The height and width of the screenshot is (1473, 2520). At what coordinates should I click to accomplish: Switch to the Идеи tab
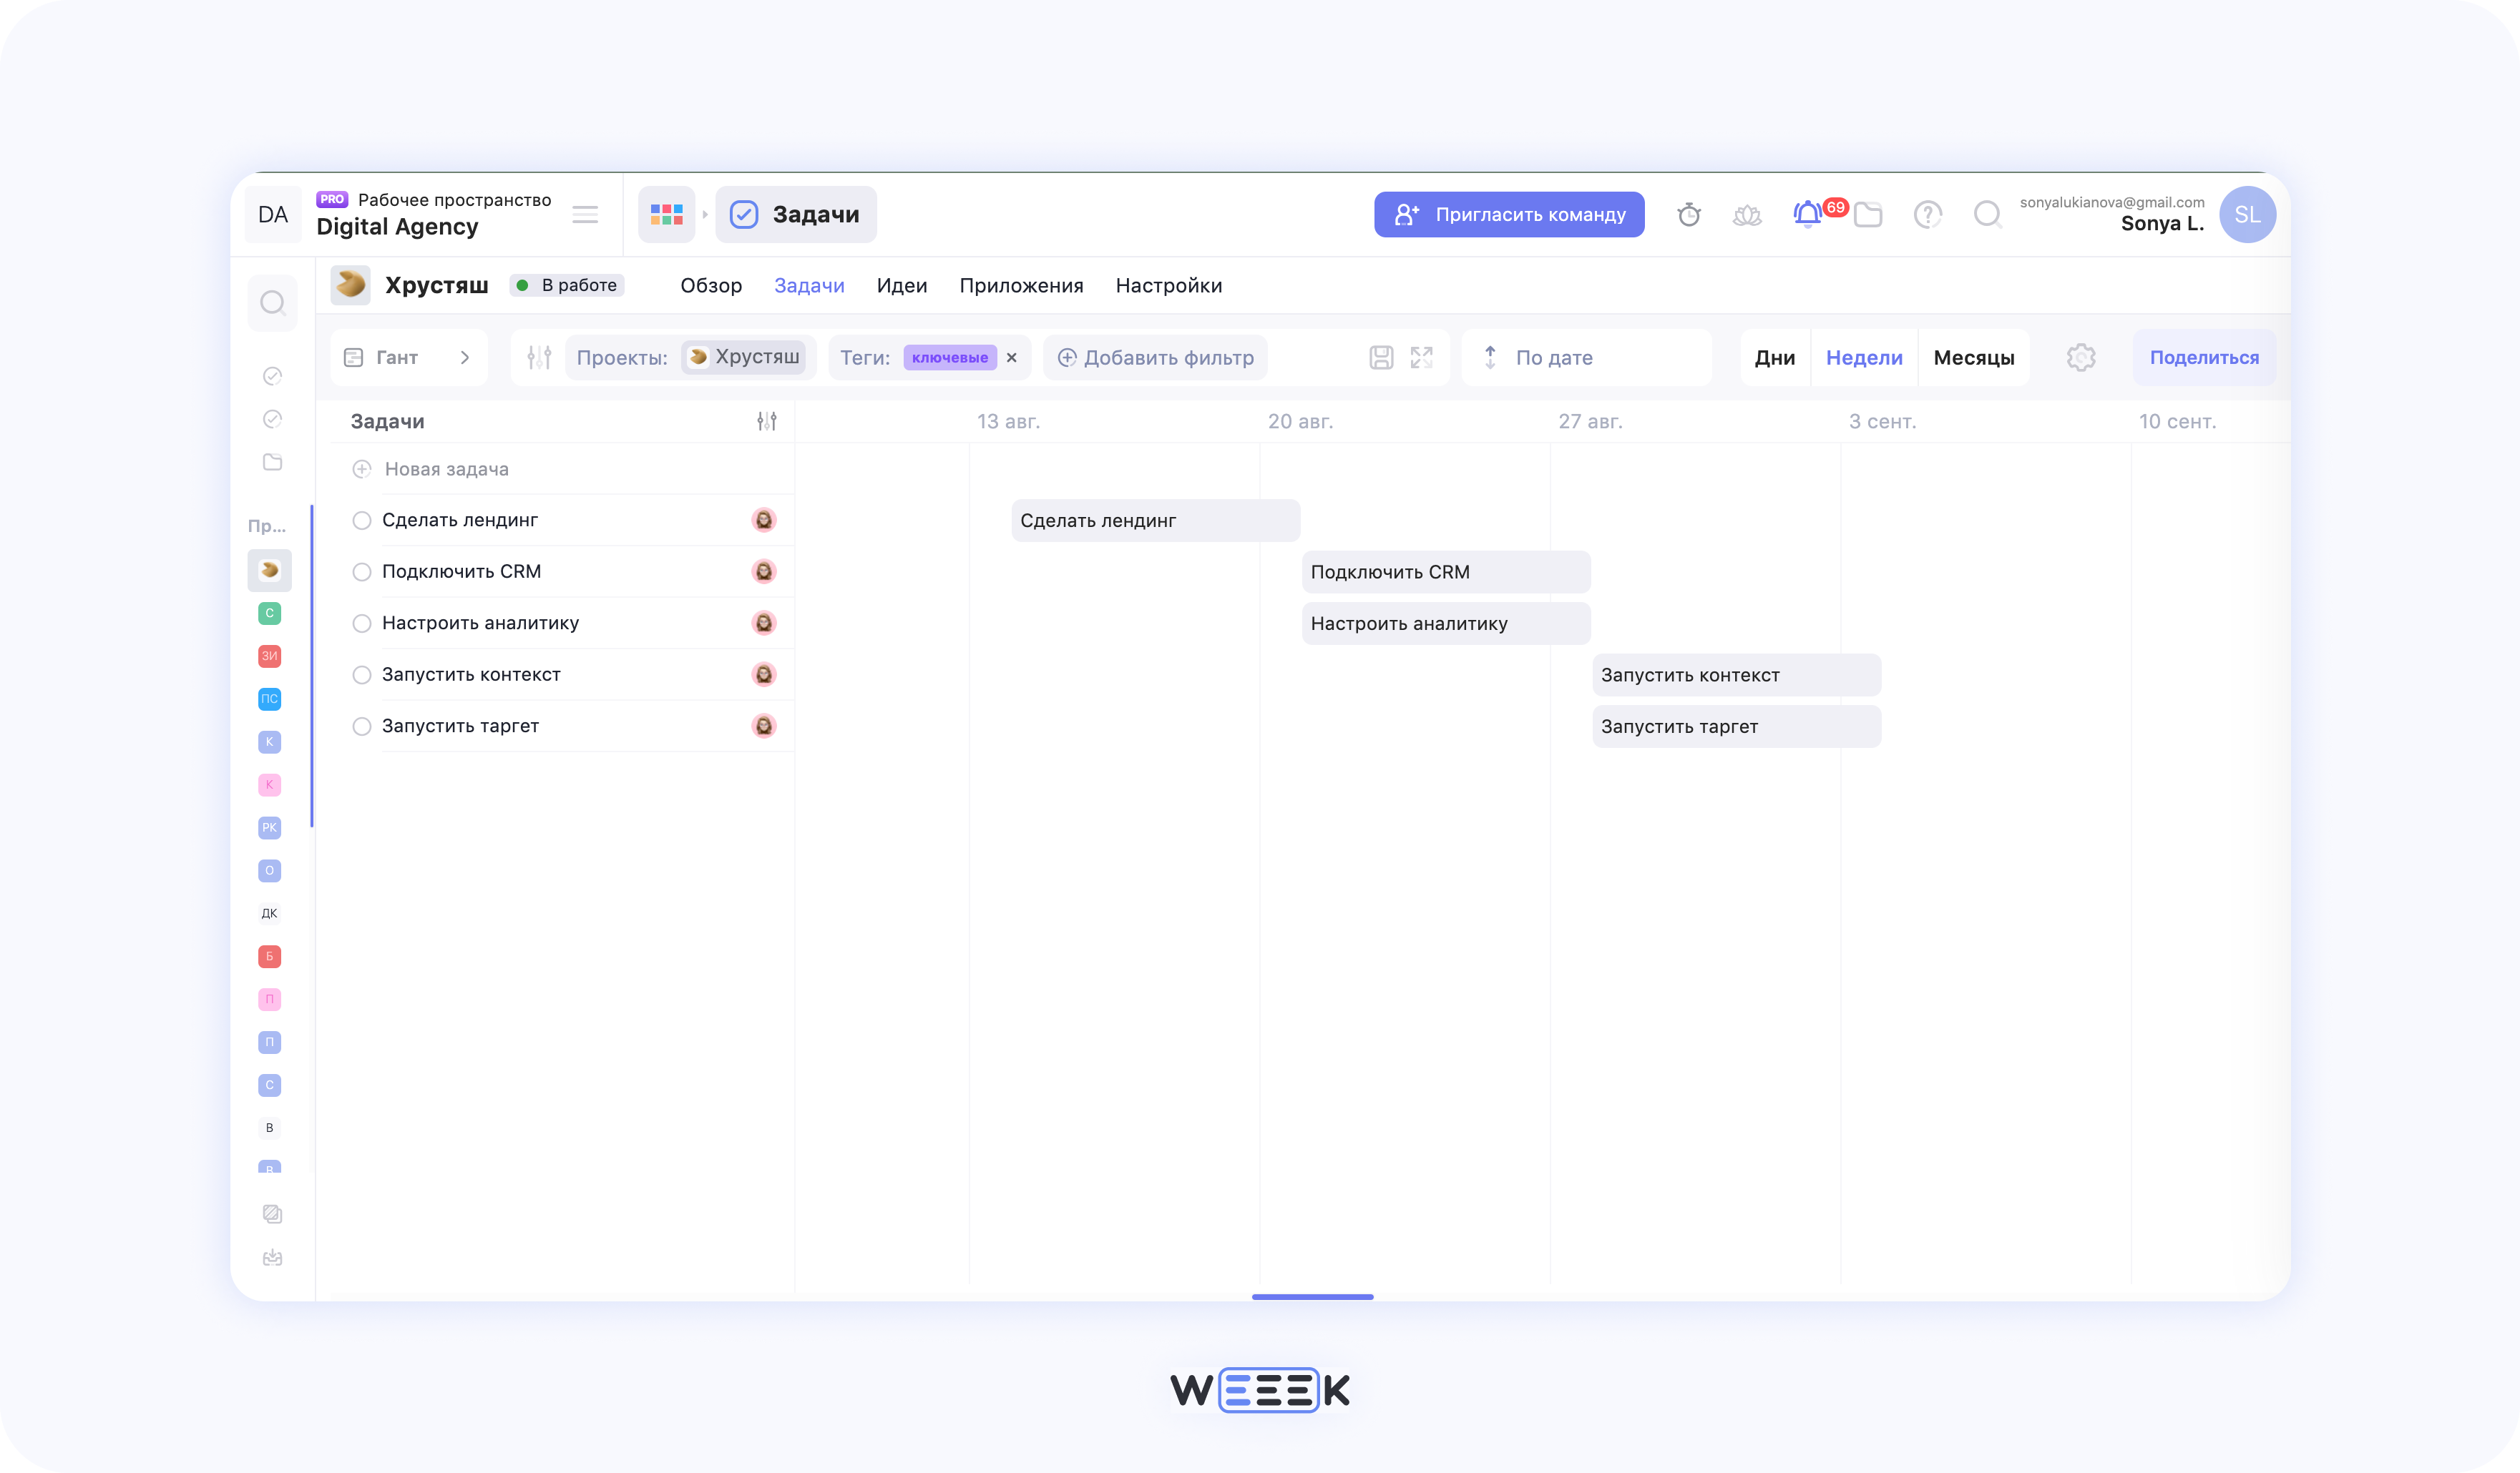(901, 286)
